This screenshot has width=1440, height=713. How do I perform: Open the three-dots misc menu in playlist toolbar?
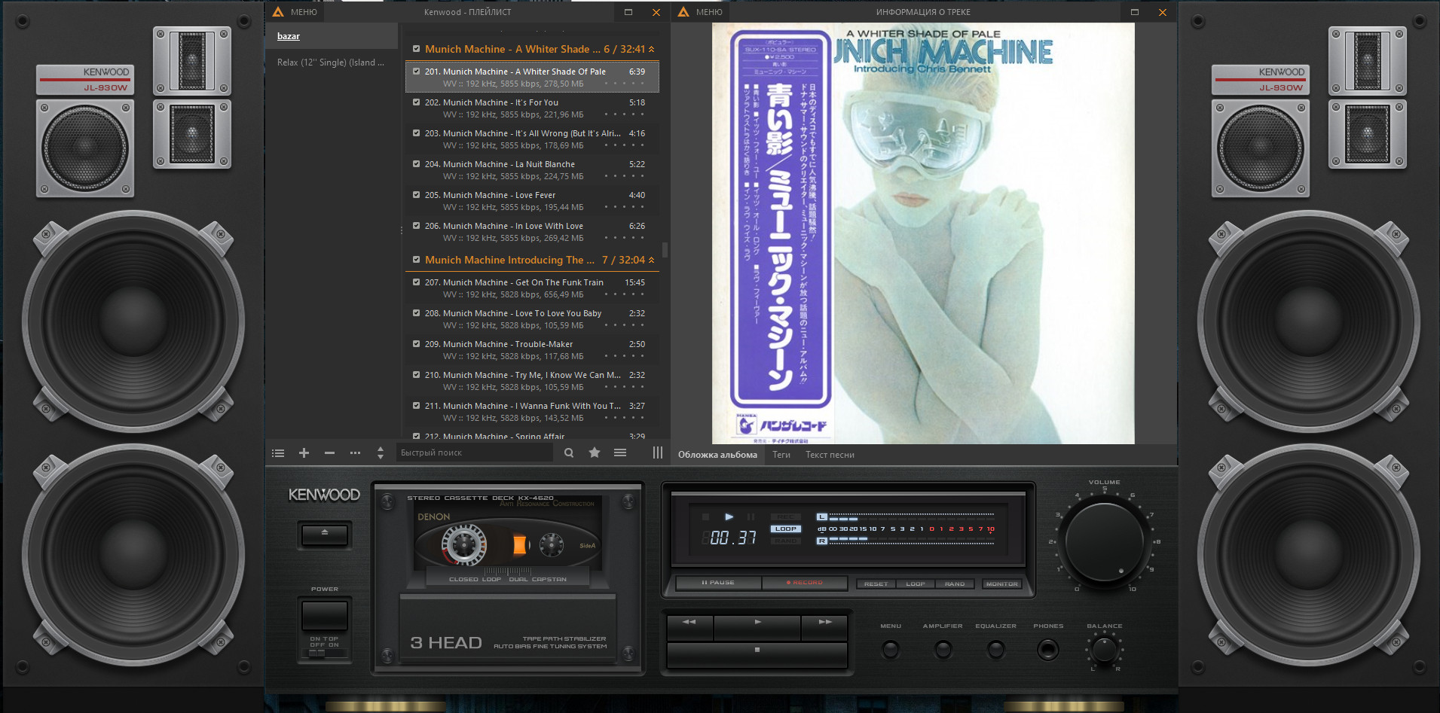coord(355,453)
